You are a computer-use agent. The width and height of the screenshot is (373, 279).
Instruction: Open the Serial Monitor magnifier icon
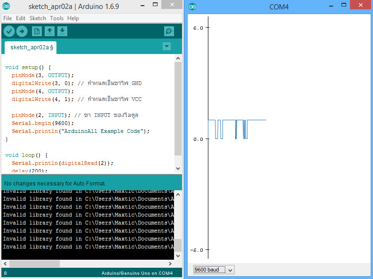(169, 31)
